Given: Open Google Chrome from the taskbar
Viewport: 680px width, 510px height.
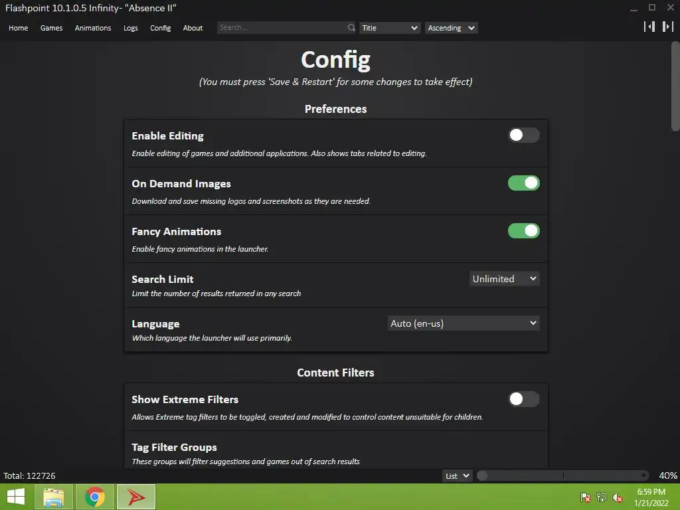Looking at the screenshot, I should pos(95,497).
